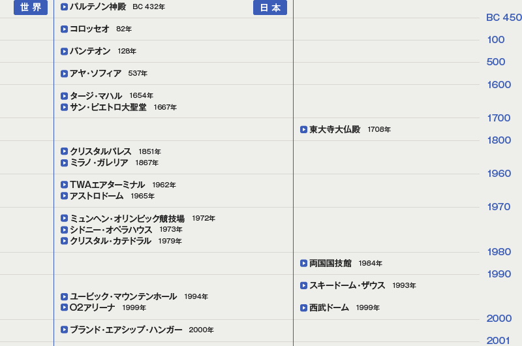Open the TWAエアターミナル link
The image size is (522, 346).
click(108, 185)
